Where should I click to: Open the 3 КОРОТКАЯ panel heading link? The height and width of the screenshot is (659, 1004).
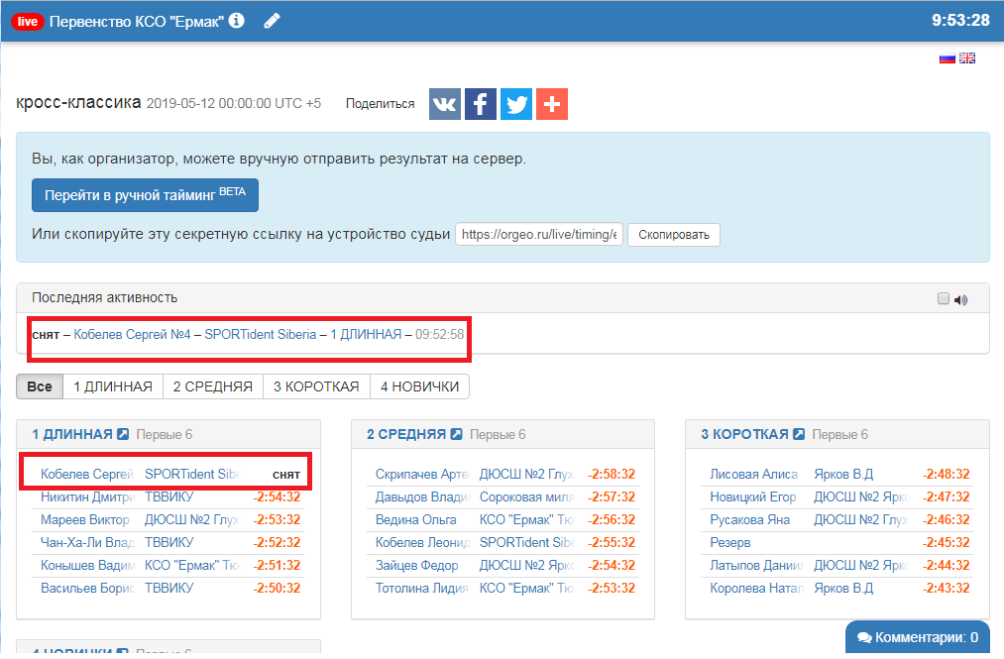pos(744,434)
